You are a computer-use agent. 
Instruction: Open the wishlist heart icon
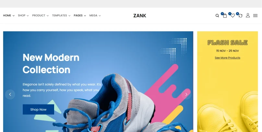click(232, 16)
